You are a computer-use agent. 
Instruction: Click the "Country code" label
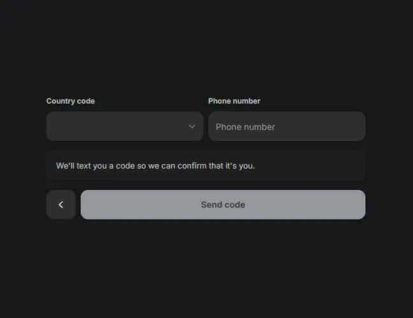tap(71, 101)
